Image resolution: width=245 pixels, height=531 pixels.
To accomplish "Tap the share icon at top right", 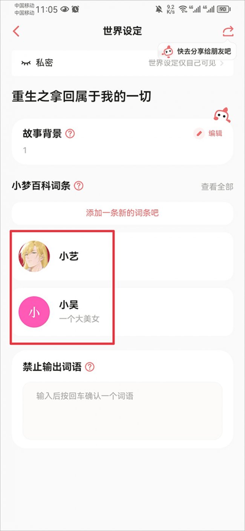I will pos(228,31).
